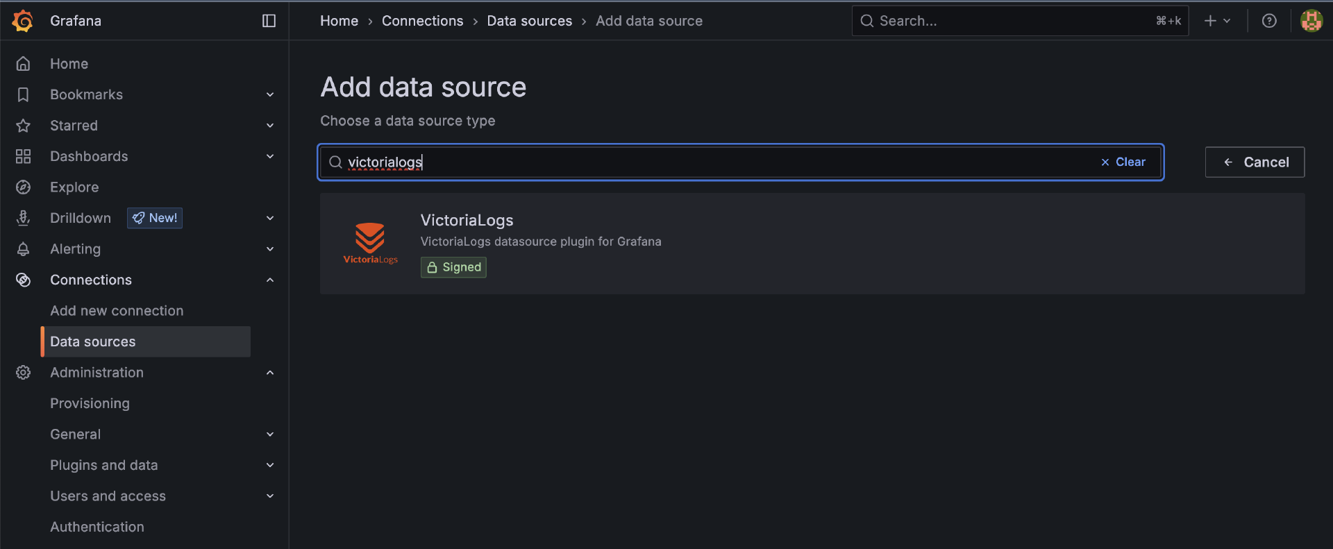Open Explore via compass icon
Screen dimensions: 1333x549
(23, 187)
